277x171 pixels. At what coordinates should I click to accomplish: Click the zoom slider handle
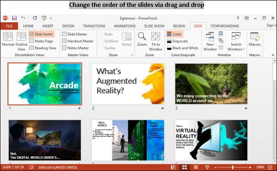(233, 167)
